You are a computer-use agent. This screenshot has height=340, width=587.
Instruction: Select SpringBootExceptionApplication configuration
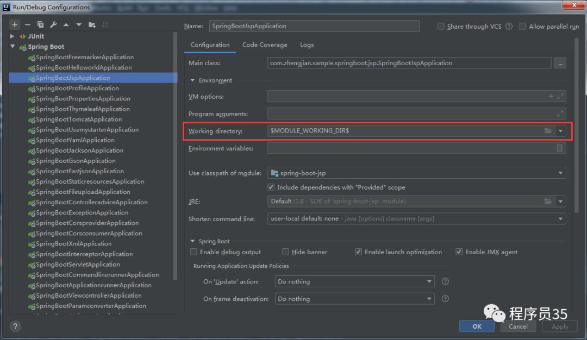click(82, 212)
